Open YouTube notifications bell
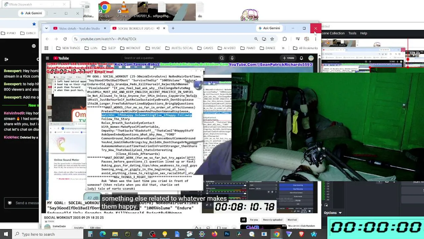 301,58
